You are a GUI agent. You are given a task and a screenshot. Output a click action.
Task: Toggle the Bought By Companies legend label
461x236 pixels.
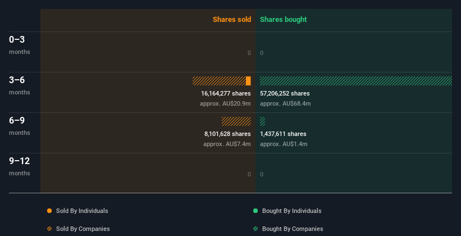(x=293, y=229)
